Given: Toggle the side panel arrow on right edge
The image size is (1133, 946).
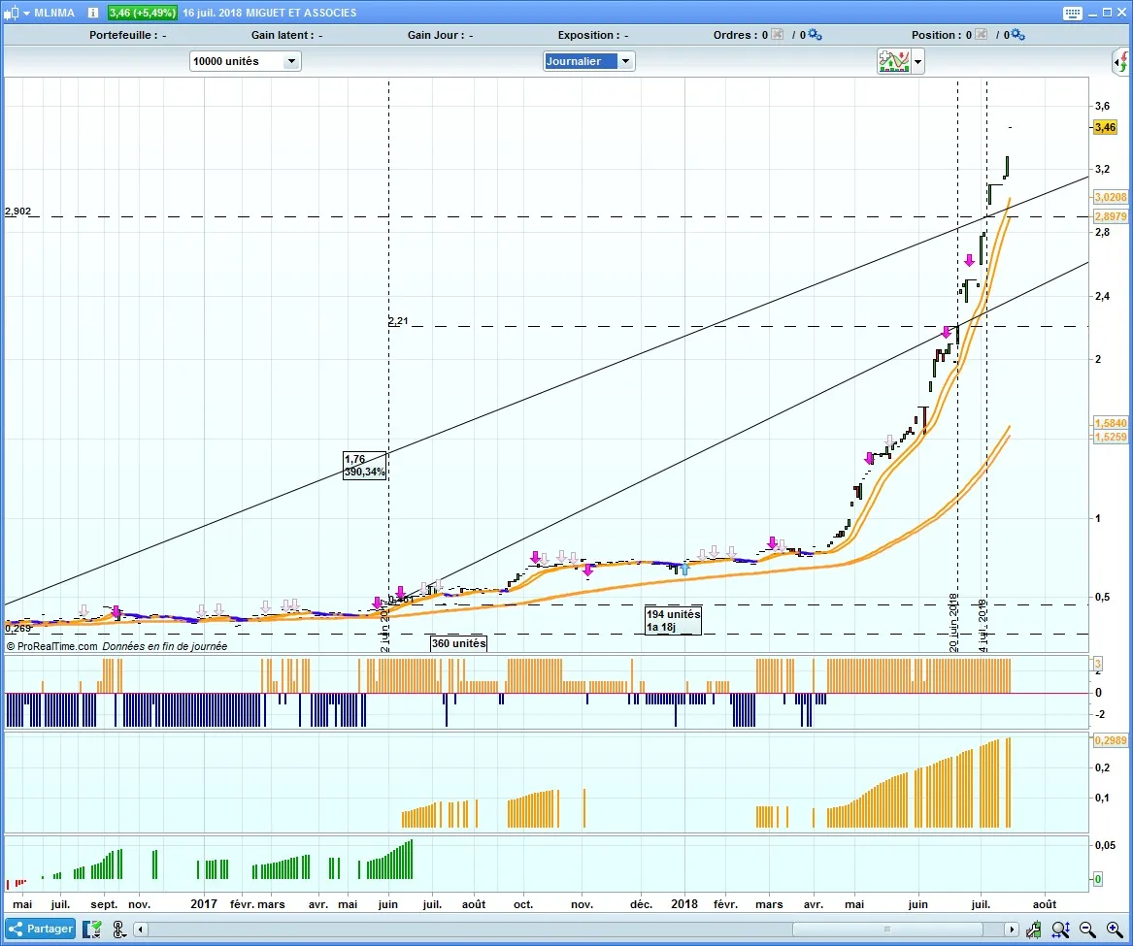Looking at the screenshot, I should [1121, 62].
